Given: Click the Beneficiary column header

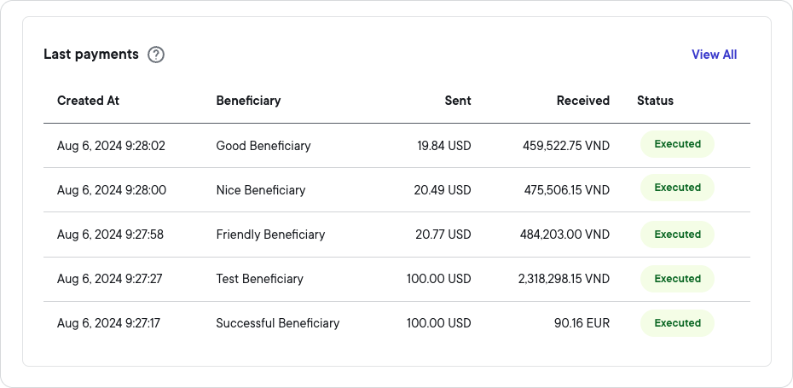Looking at the screenshot, I should click(248, 101).
